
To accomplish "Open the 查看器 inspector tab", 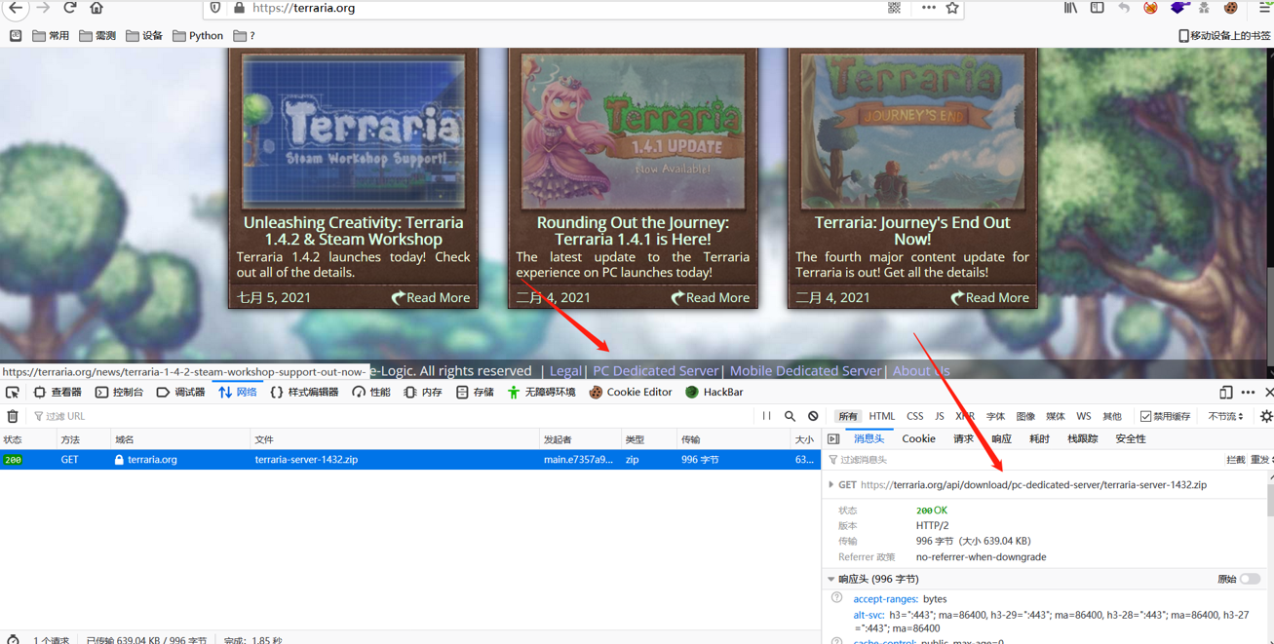I will (x=58, y=393).
